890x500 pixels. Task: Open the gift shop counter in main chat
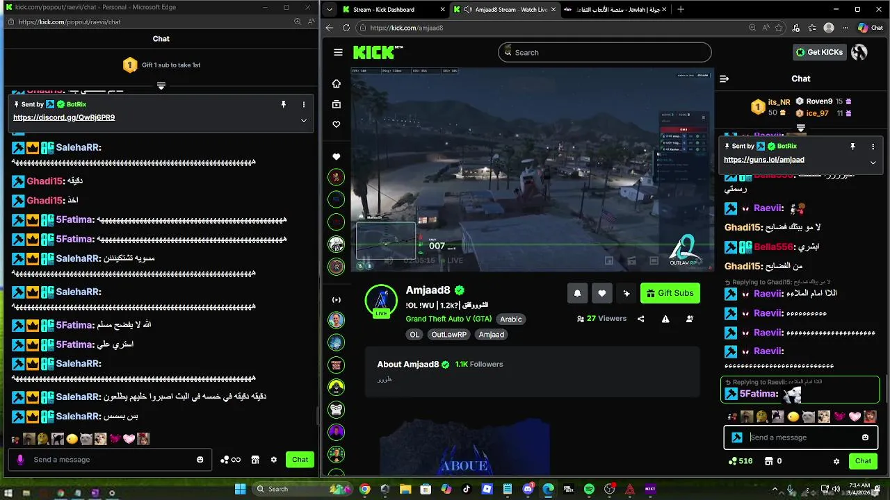click(773, 461)
